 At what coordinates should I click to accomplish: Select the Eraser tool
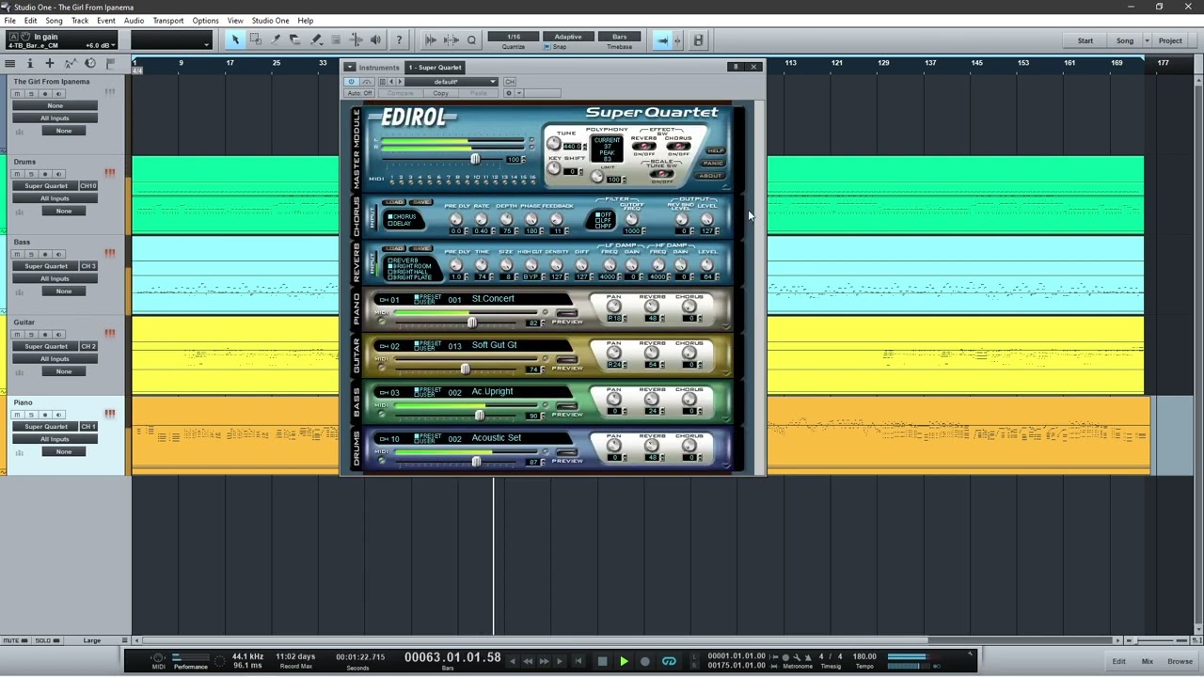coord(294,40)
